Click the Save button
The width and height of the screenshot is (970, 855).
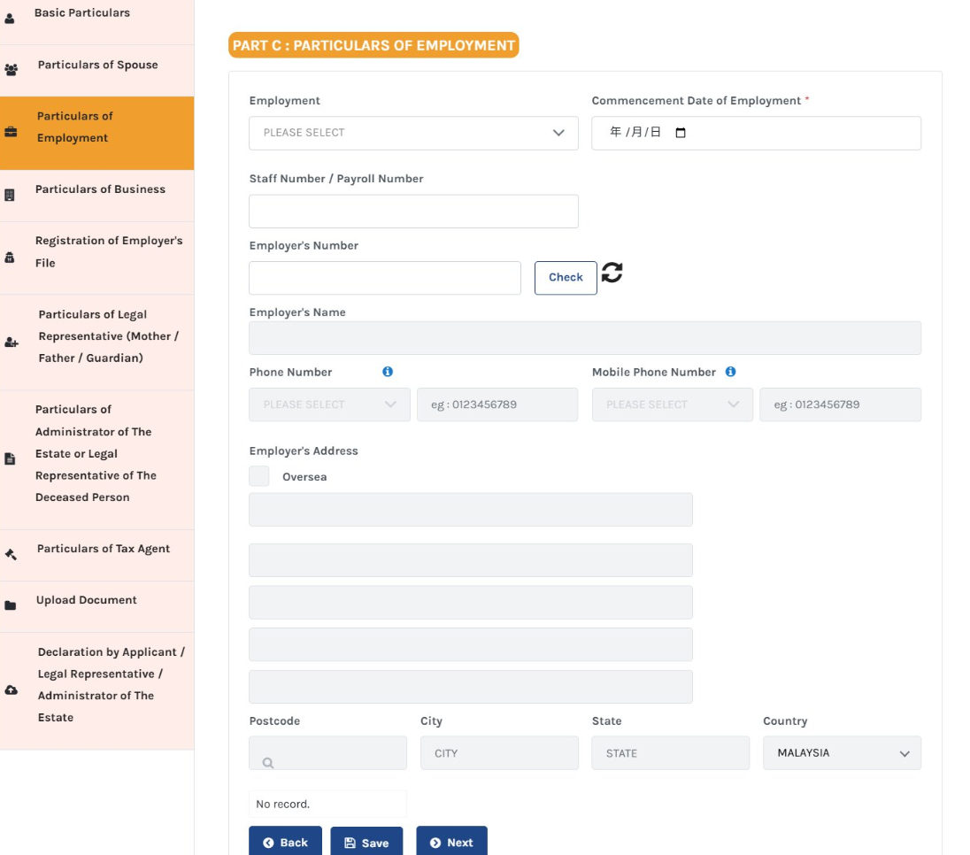(x=366, y=842)
